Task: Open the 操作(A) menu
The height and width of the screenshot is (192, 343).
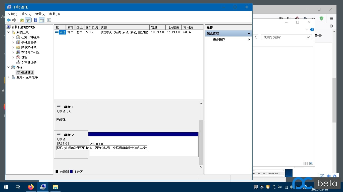Action: coord(26,14)
